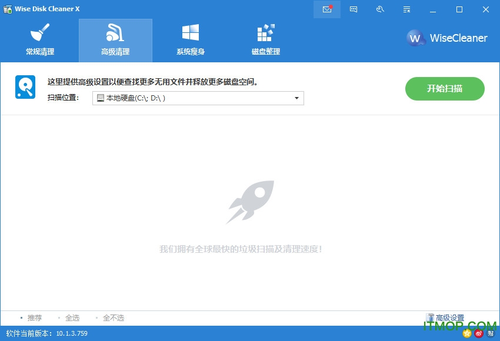Open the mail notification icon in title bar
Screen dimensions: 500x341
pos(328,9)
